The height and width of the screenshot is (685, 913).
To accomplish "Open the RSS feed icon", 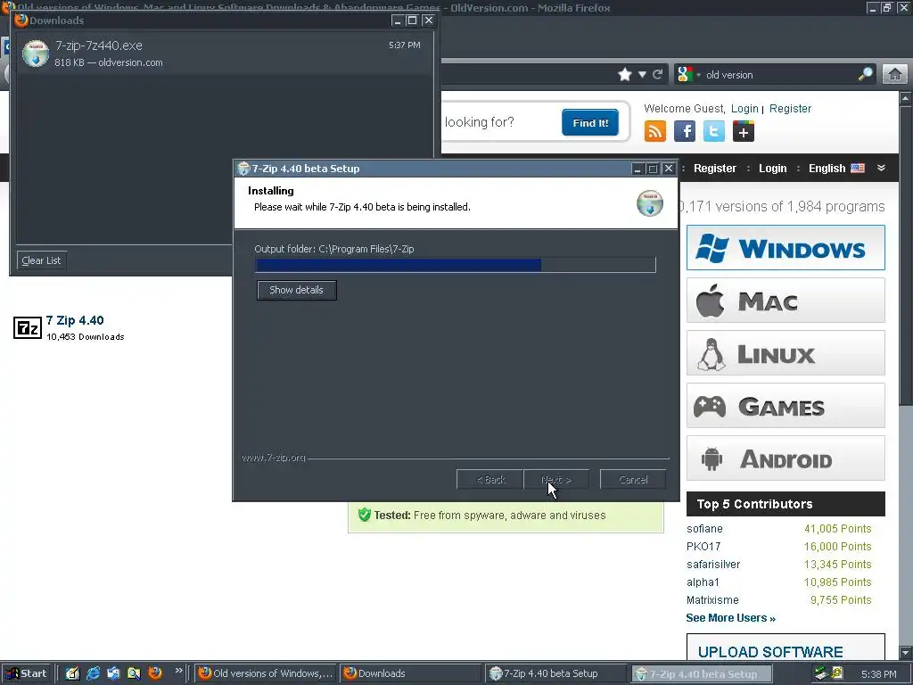I will (655, 131).
